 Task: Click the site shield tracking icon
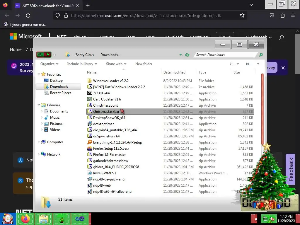click(x=58, y=16)
